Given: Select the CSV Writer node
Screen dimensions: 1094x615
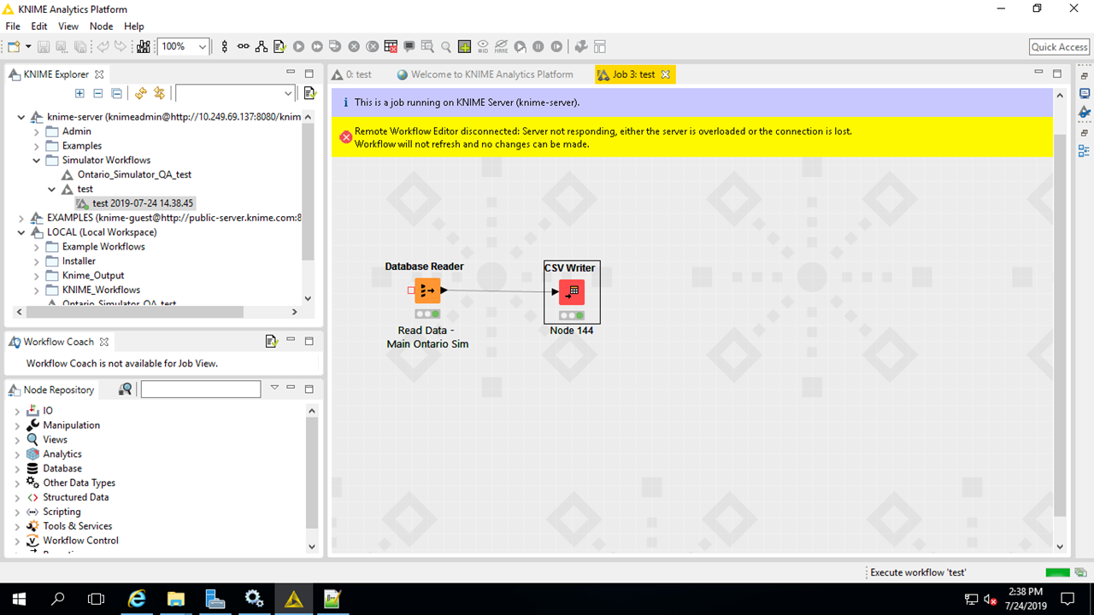Looking at the screenshot, I should click(572, 292).
